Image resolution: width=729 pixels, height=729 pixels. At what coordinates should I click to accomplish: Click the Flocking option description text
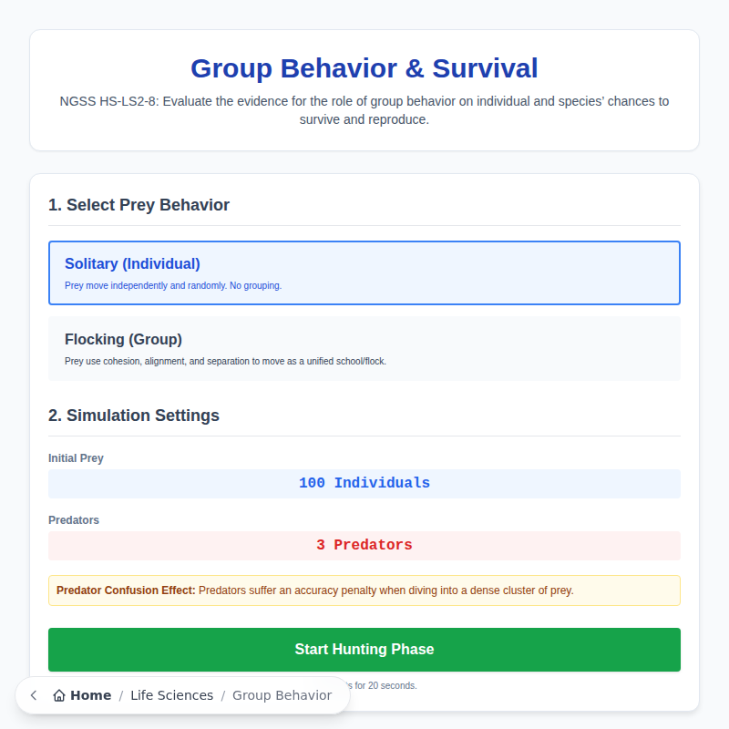point(227,361)
